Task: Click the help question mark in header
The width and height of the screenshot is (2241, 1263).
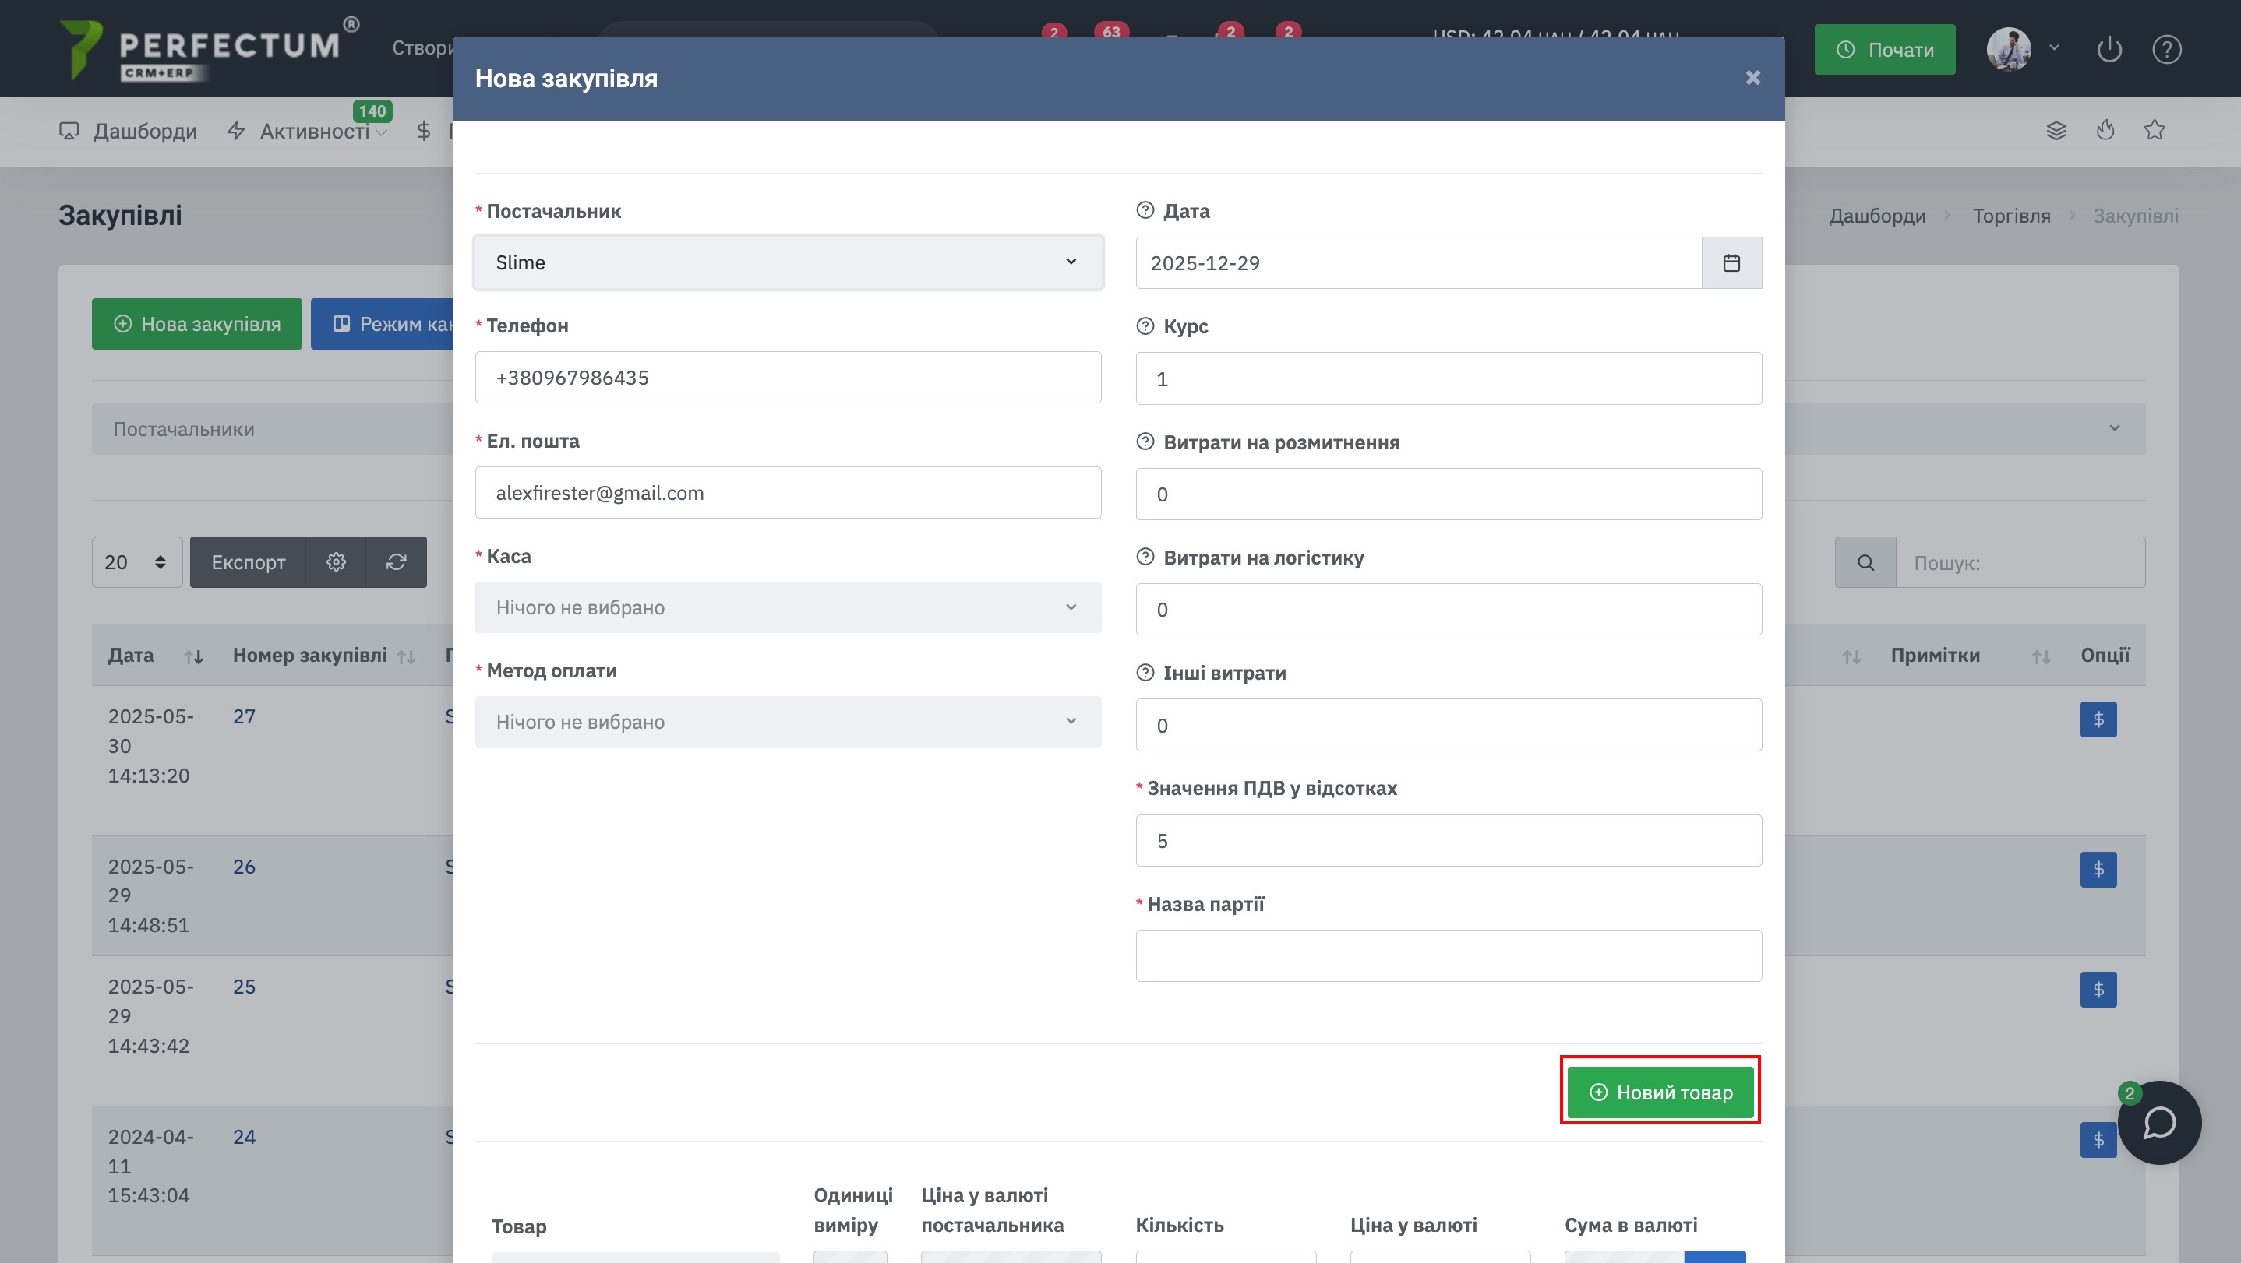Action: (x=2166, y=50)
